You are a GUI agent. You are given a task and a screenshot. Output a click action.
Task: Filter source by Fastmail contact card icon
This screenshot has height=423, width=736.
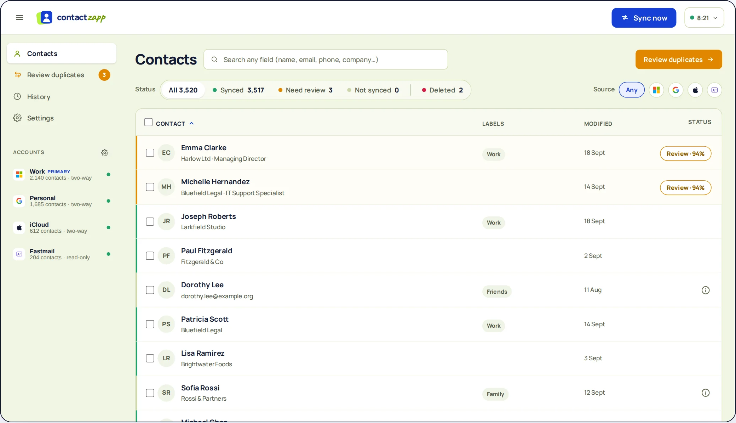(714, 90)
